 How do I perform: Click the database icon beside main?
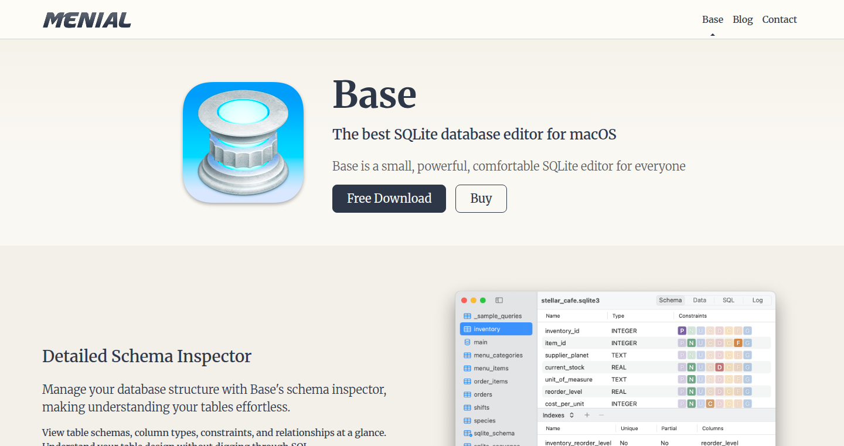click(x=467, y=342)
